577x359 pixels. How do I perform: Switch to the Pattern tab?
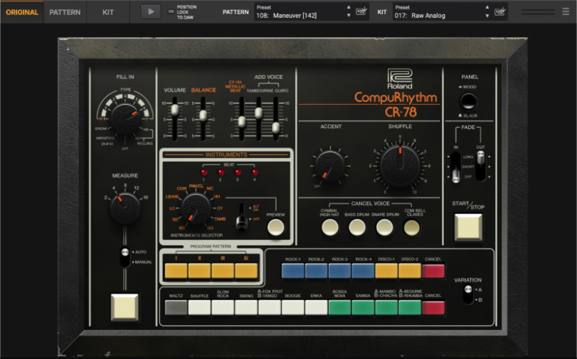[x=65, y=12]
